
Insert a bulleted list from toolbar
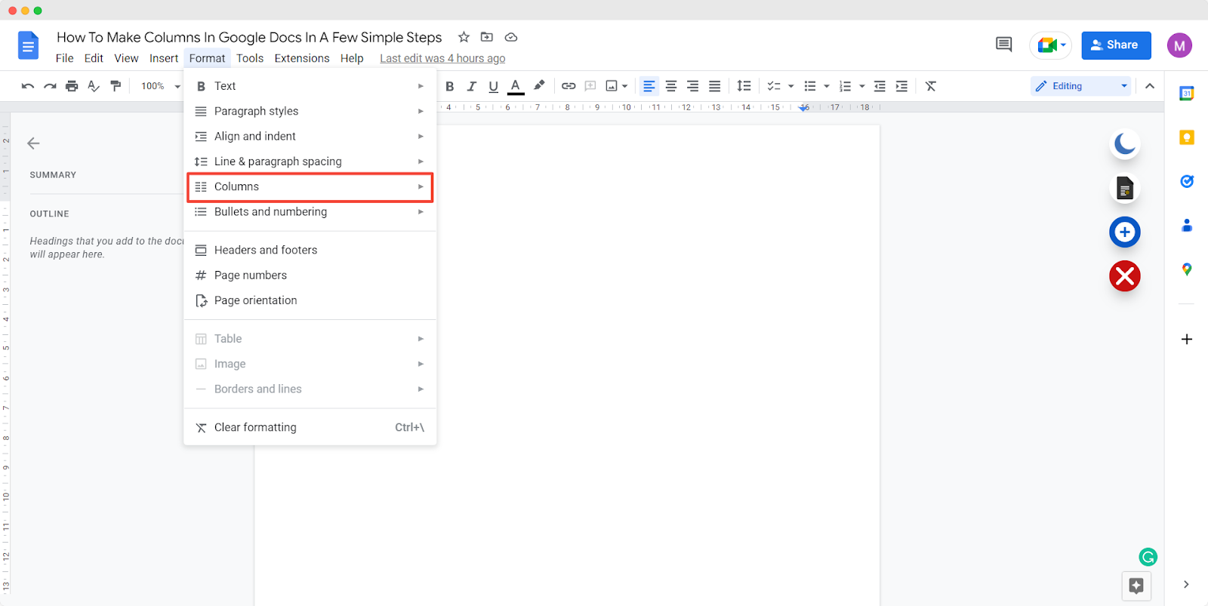(810, 86)
